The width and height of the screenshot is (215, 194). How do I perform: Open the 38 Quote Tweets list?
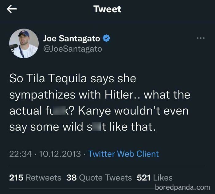(99, 177)
